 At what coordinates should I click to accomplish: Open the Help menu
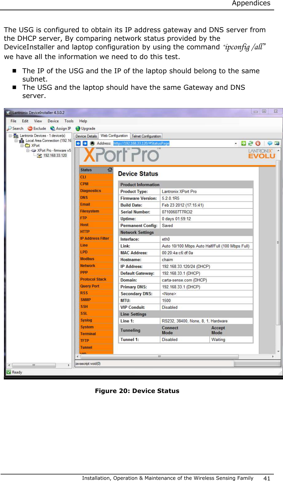click(x=83, y=121)
